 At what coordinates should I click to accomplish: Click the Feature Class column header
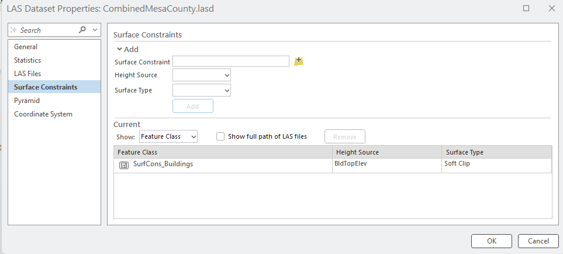[223, 152]
